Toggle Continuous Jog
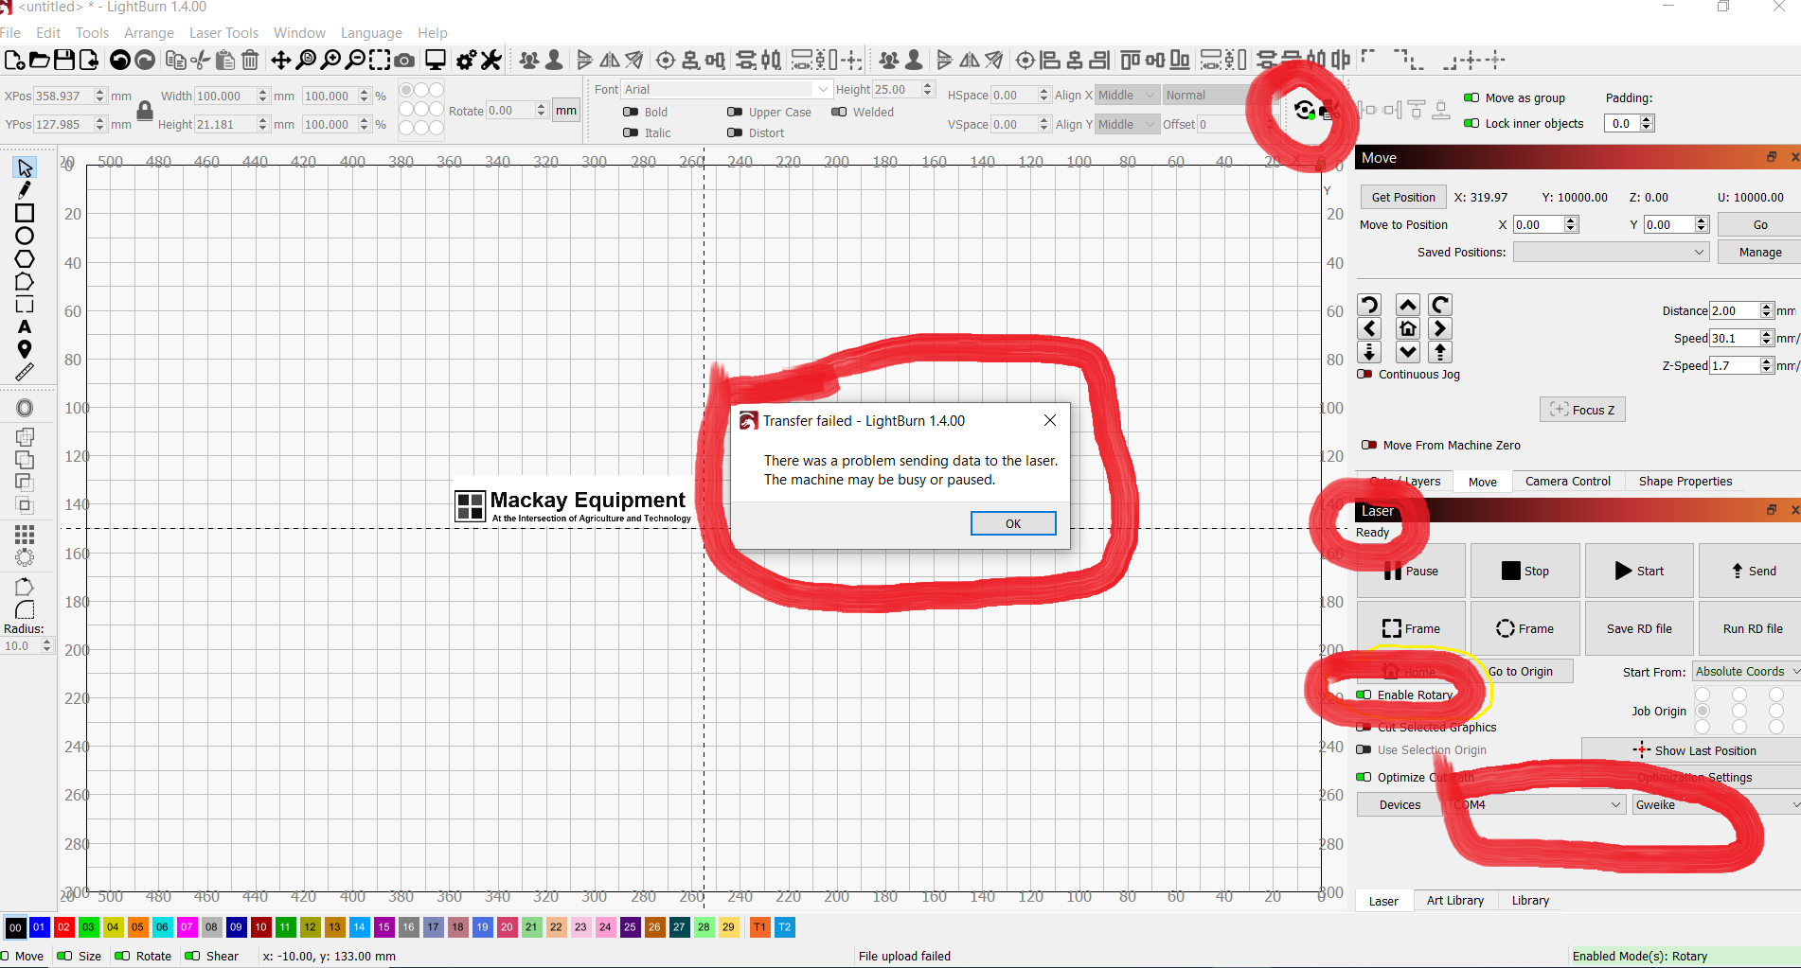 point(1364,374)
